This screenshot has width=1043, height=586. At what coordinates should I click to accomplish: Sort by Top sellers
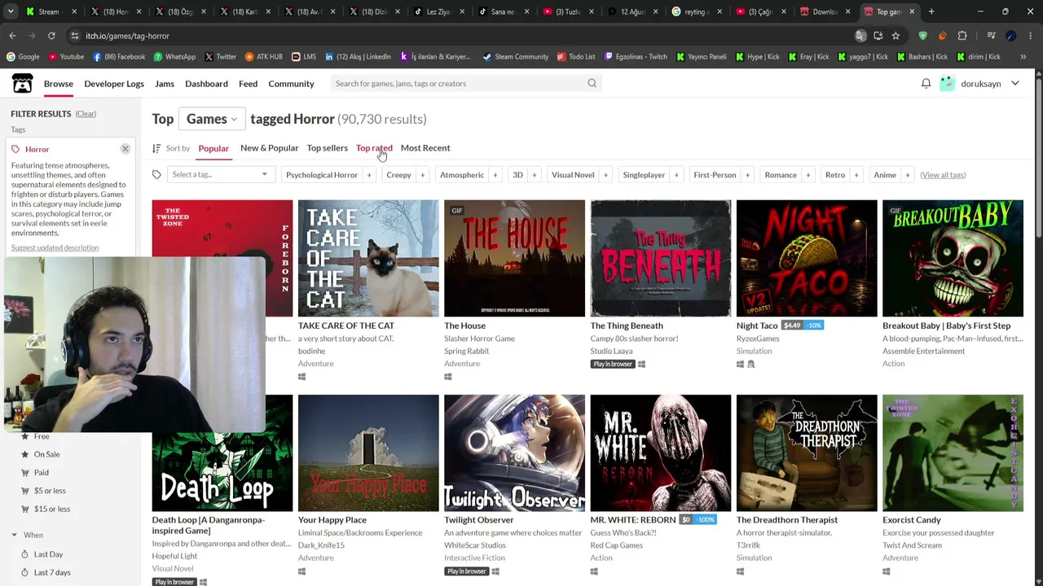pos(328,148)
